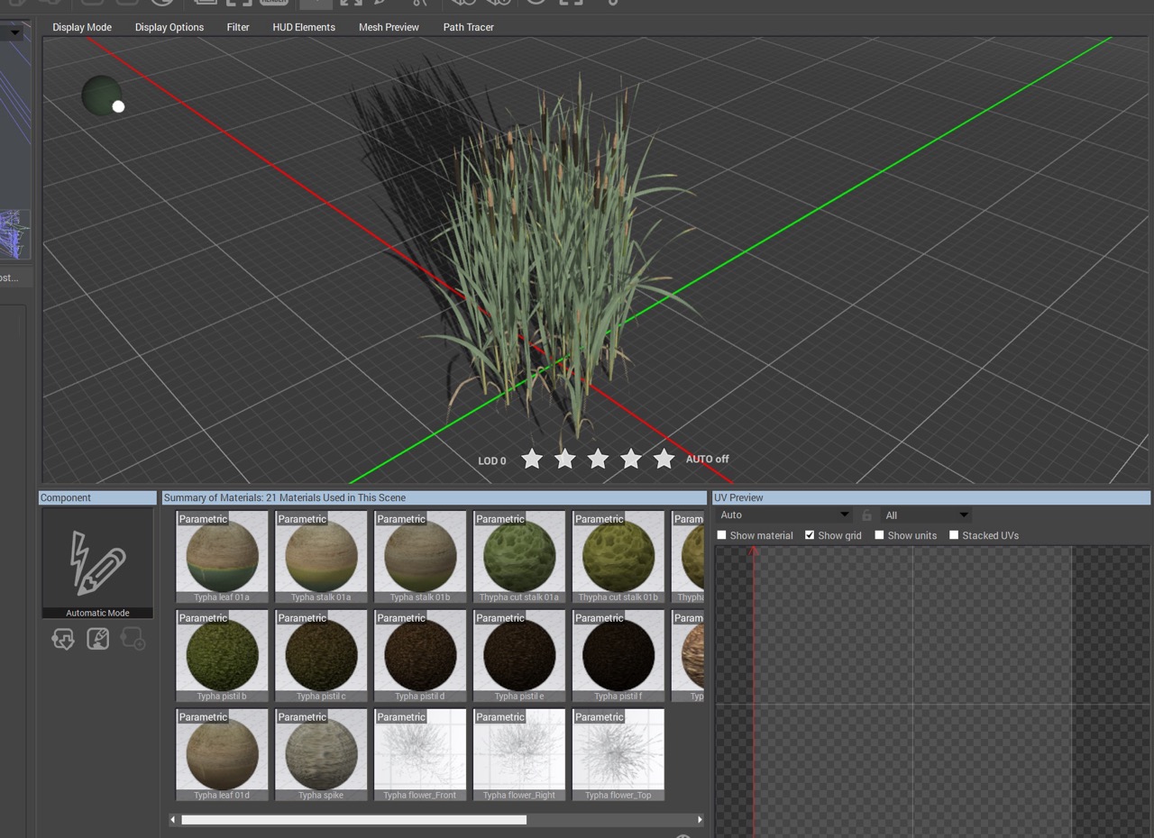Screen dimensions: 1154x838
Task: Click the LOD 0 label
Action: pos(492,460)
